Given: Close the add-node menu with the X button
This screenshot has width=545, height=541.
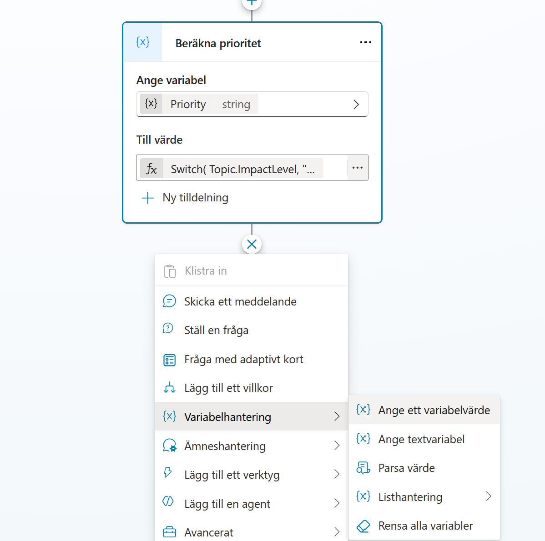Looking at the screenshot, I should [252, 244].
